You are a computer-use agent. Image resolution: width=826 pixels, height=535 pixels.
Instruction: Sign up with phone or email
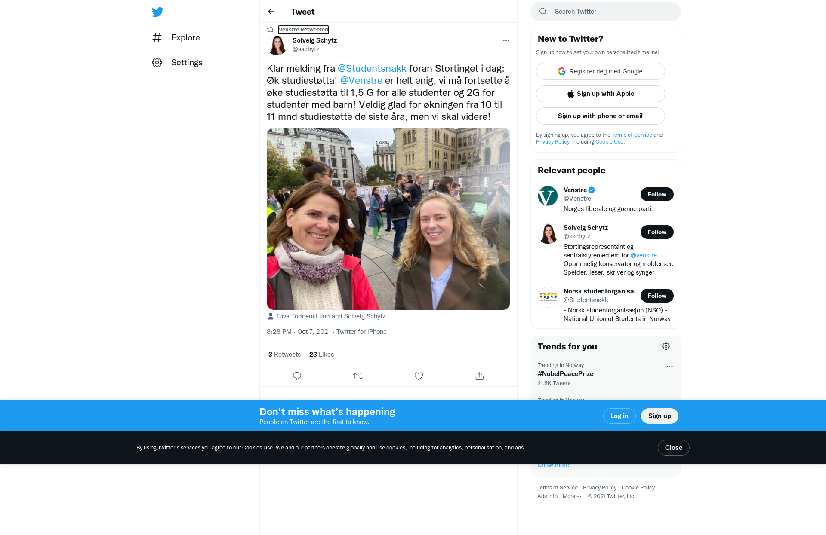click(x=600, y=116)
